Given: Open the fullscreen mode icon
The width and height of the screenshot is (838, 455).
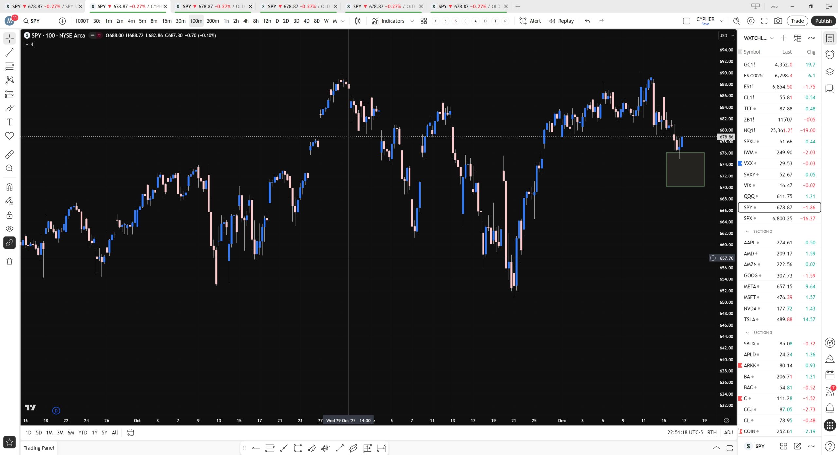Looking at the screenshot, I should coord(764,21).
